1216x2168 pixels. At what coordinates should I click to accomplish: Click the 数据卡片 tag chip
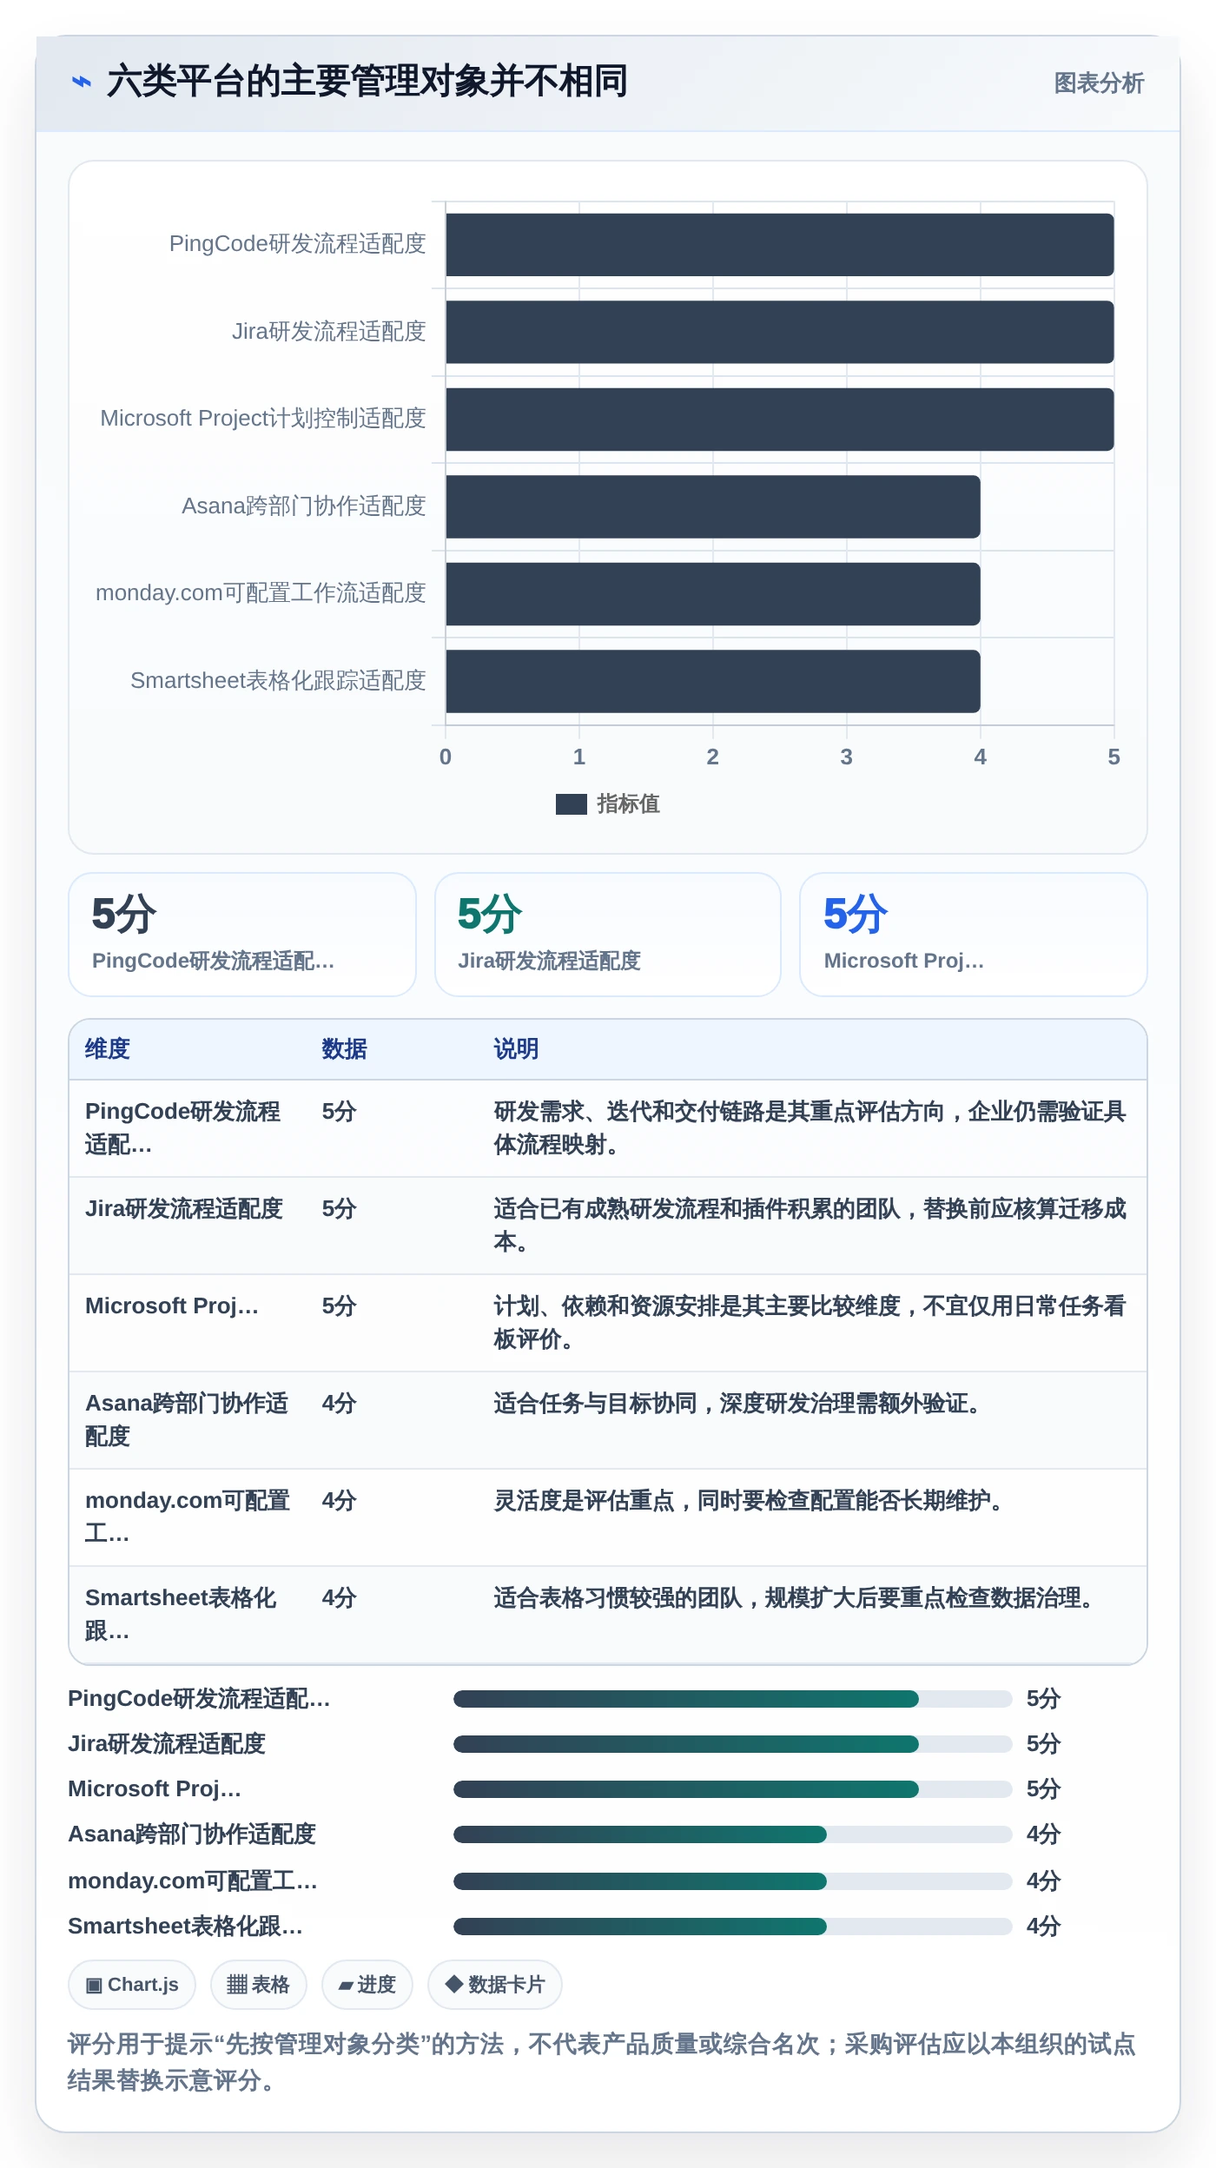click(494, 1985)
